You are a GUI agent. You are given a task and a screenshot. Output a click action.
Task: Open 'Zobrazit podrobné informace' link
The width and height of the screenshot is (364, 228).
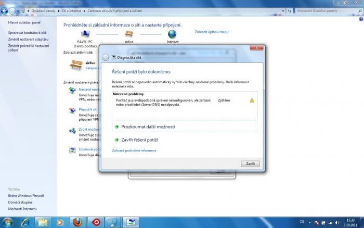click(134, 150)
